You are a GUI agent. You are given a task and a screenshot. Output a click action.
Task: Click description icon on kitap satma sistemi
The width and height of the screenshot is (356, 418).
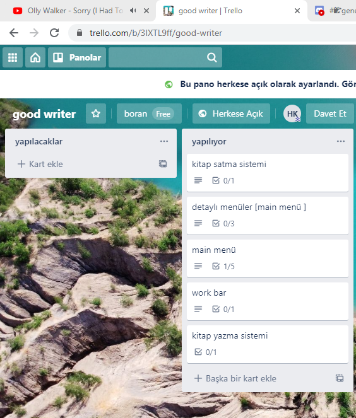click(x=198, y=180)
